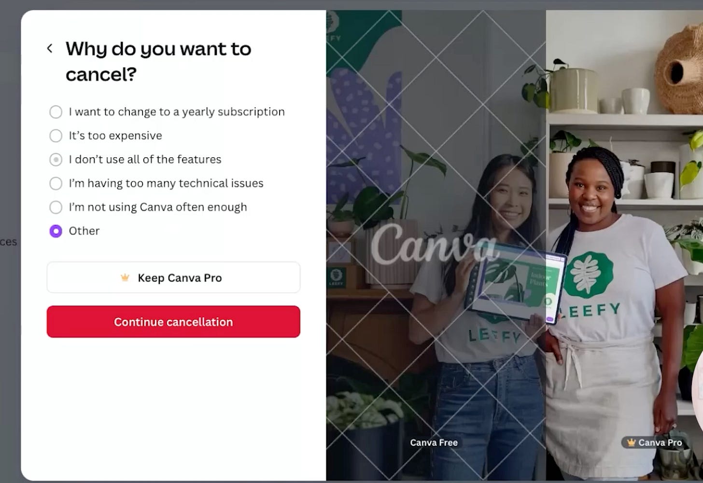Click the Keep Canva Pro button
703x483 pixels.
[x=173, y=277]
